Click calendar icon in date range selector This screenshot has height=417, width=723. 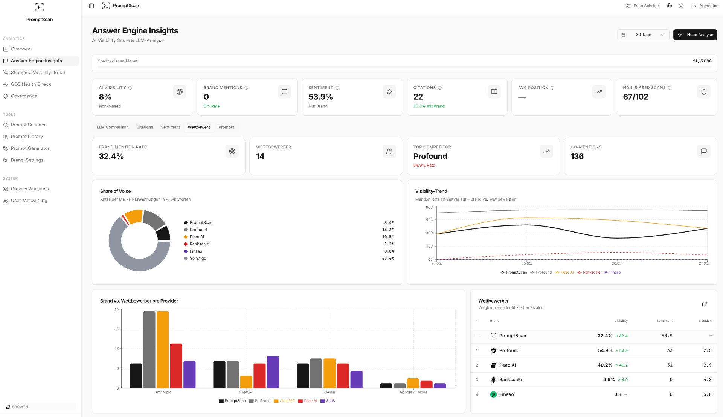click(x=623, y=35)
